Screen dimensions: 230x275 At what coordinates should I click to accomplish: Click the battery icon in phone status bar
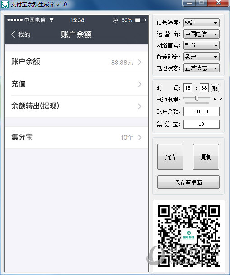pyautogui.click(x=140, y=20)
